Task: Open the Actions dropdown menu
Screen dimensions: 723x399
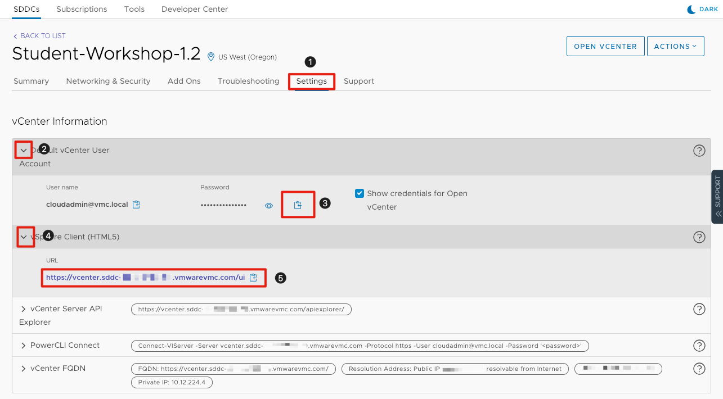Action: pos(675,47)
